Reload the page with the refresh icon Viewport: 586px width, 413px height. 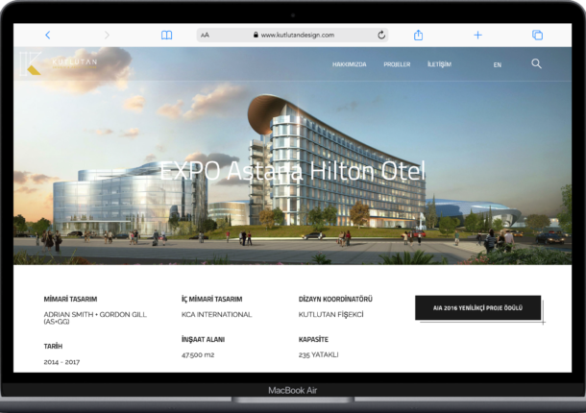click(x=381, y=35)
